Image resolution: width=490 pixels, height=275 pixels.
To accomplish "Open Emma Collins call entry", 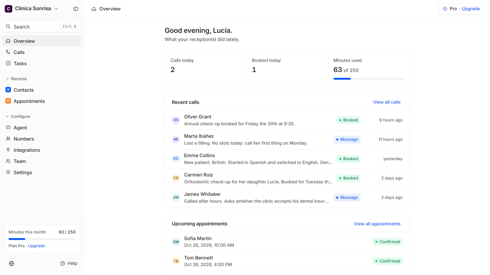I will pyautogui.click(x=287, y=159).
